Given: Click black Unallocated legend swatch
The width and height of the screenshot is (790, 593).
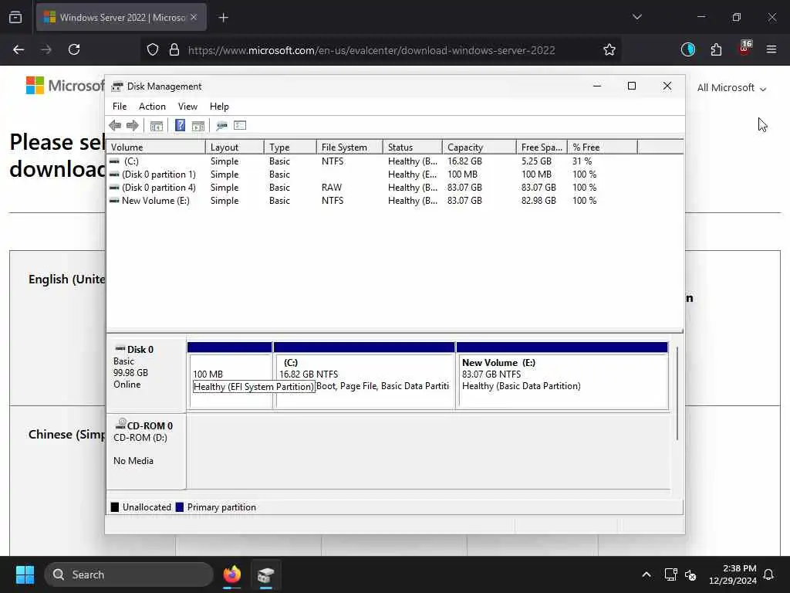Looking at the screenshot, I should (x=115, y=507).
